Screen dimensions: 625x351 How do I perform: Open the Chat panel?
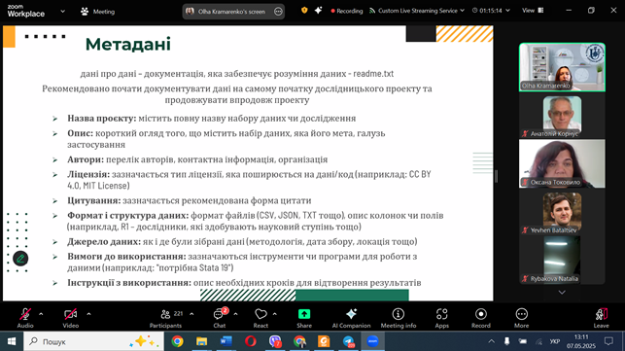tap(220, 318)
